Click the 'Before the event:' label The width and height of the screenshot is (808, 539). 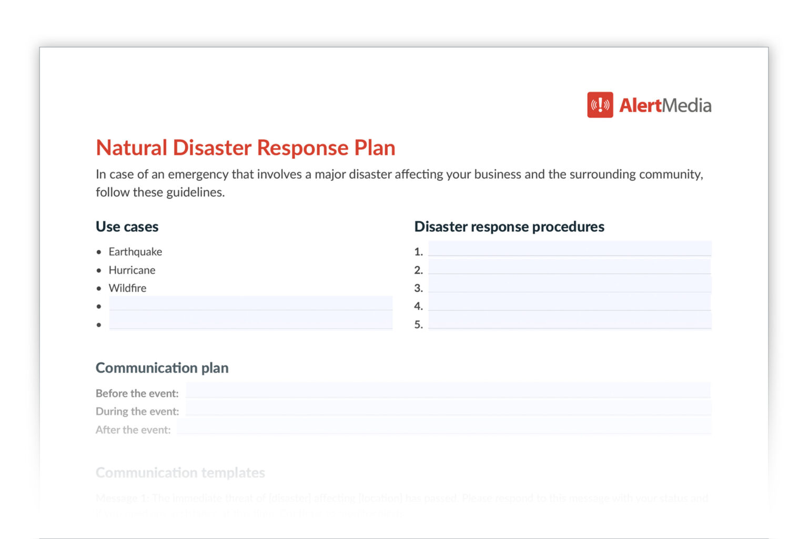coord(137,393)
